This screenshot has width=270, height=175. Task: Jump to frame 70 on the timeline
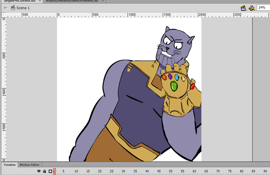point(218,171)
